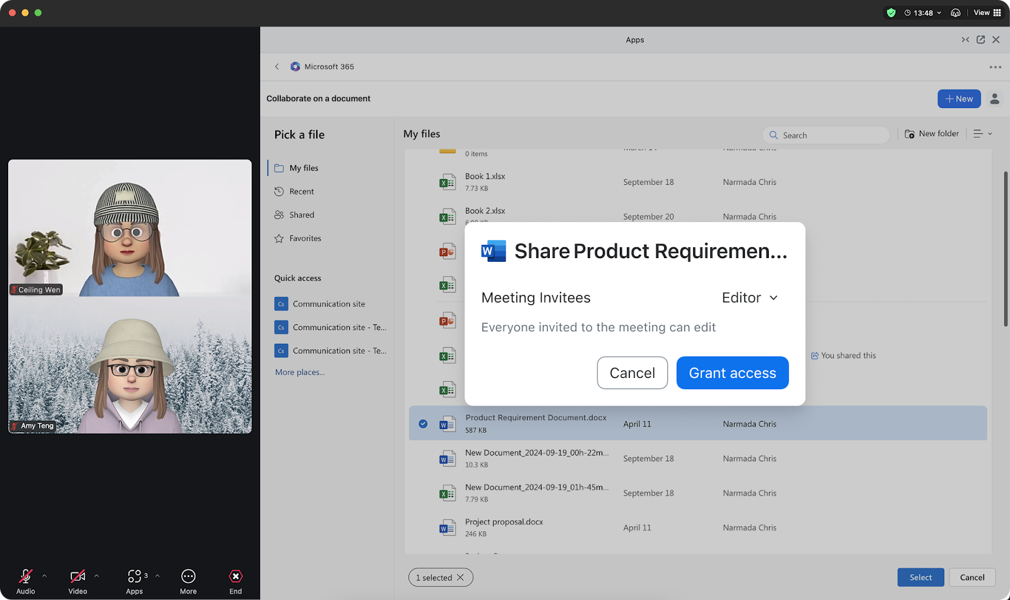Open the account profile icon
This screenshot has height=600, width=1010.
[995, 99]
